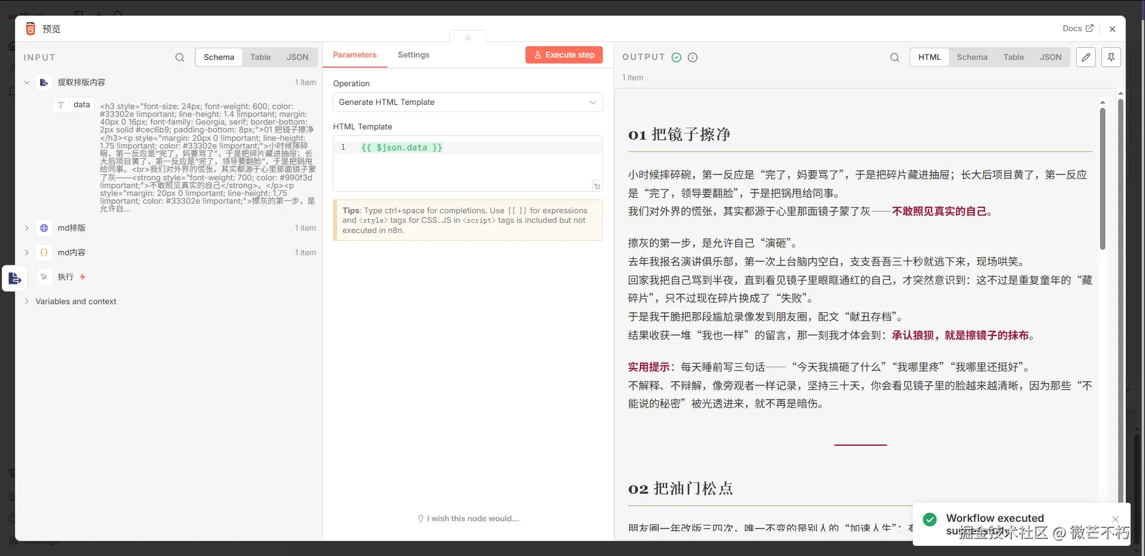Screen dimensions: 1145x556
Task: Search the OUTPUT panel data
Action: pos(894,58)
